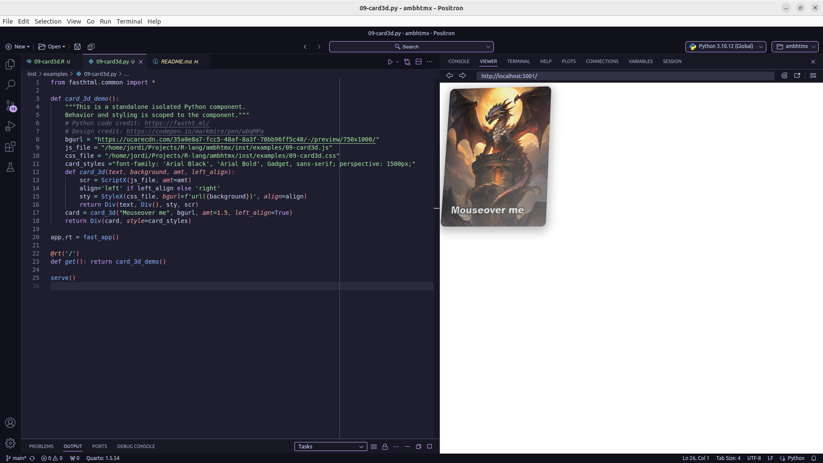Open the Extensions sidebar view

coord(10,147)
